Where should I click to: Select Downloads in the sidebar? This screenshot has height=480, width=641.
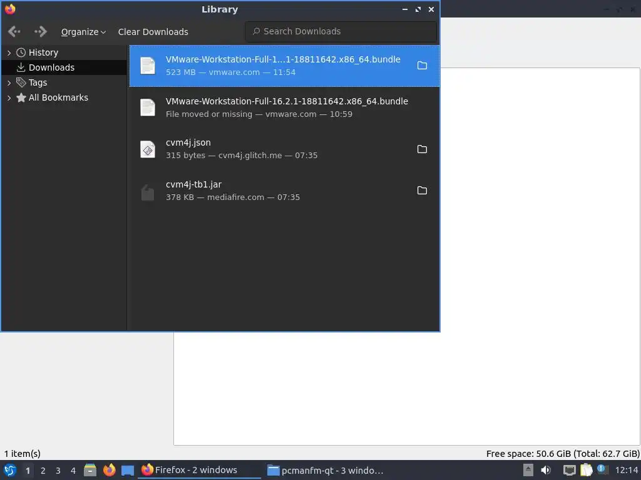point(51,67)
